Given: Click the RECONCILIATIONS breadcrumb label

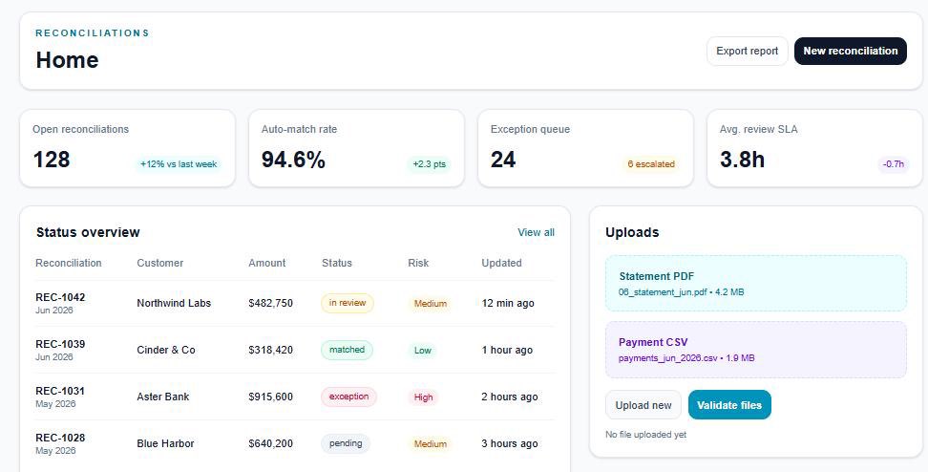Looking at the screenshot, I should (x=93, y=33).
